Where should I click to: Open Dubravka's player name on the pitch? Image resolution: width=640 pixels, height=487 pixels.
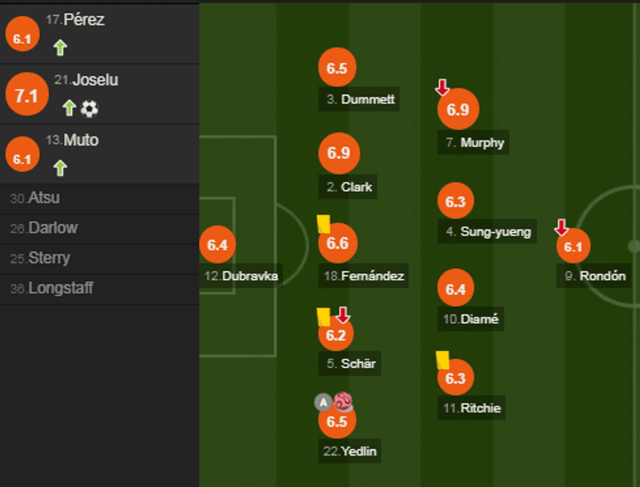click(x=249, y=276)
